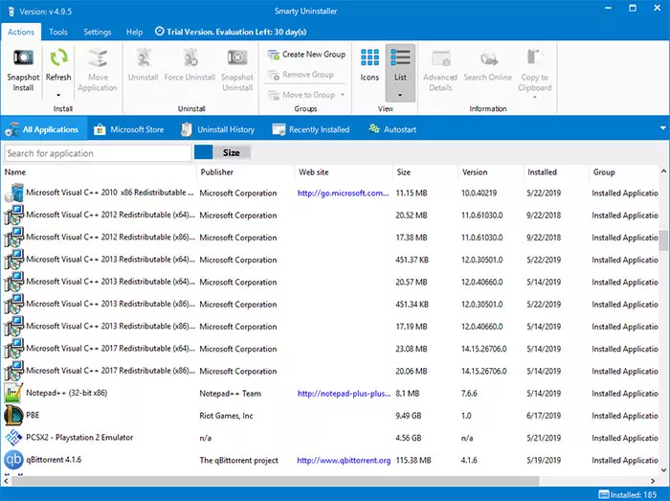Click the Refresh green arrows icon
This screenshot has width=670, height=501.
coord(58,57)
